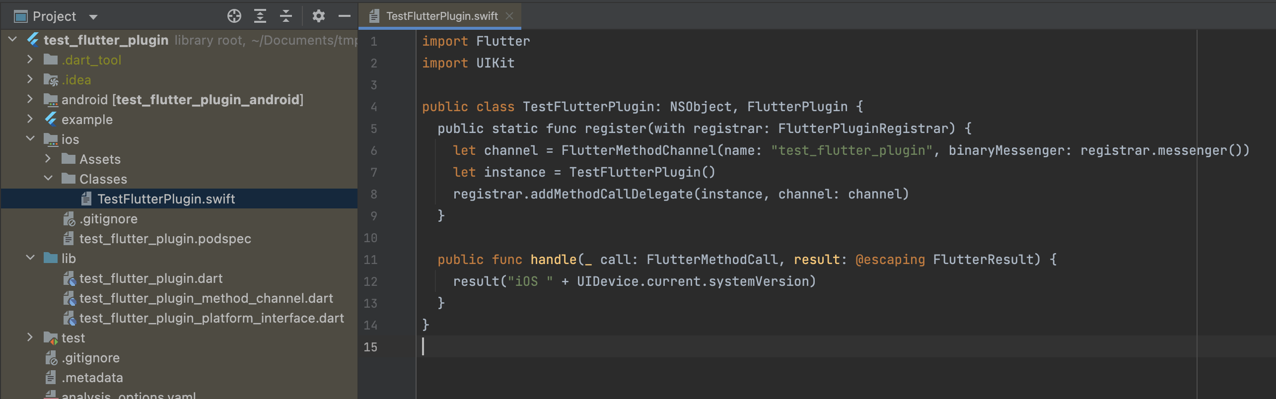Expand the example folder
The image size is (1276, 399).
point(30,119)
